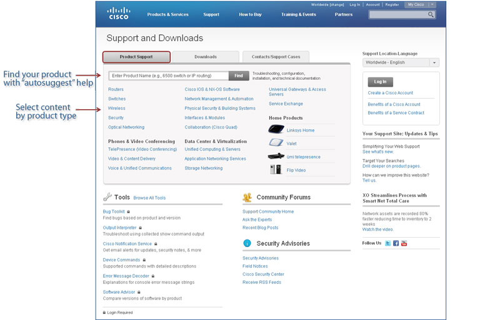Open the Error Message Decoder link
This screenshot has width=500, height=320.
126,276
